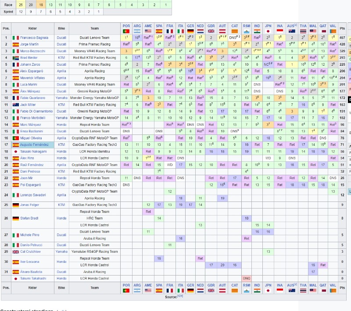Click the Australian flag beside Jack Miller
The height and width of the screenshot is (311, 351).
click(16, 105)
